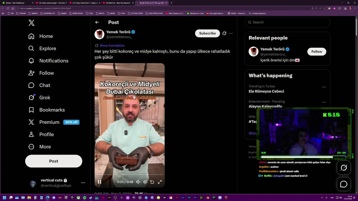The image size is (358, 201).
Task: Open the floating chat messages button
Action: pyautogui.click(x=343, y=184)
